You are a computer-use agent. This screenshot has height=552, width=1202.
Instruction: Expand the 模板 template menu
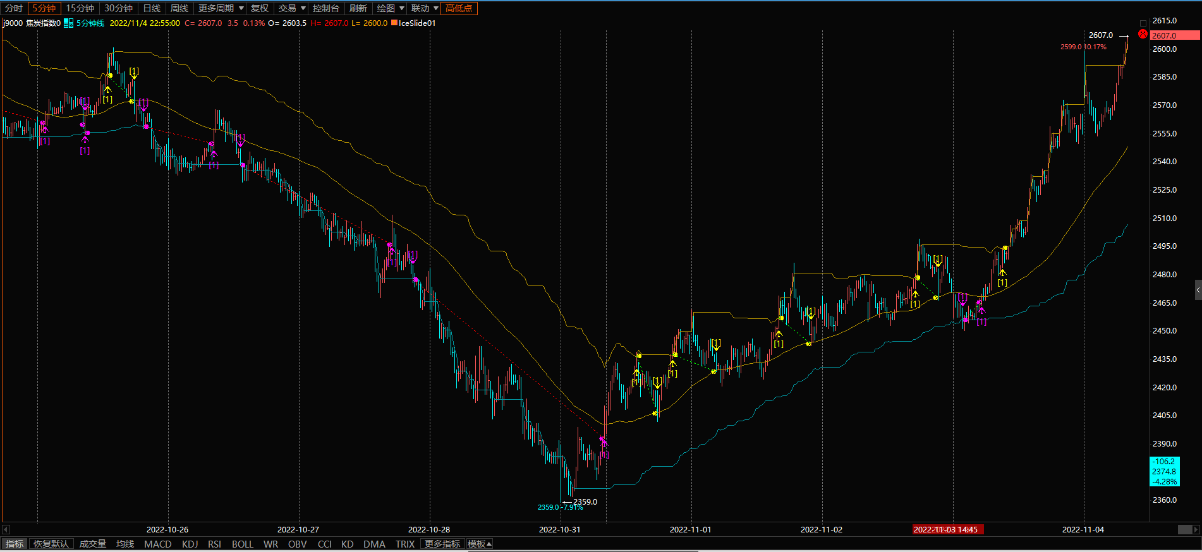[479, 544]
